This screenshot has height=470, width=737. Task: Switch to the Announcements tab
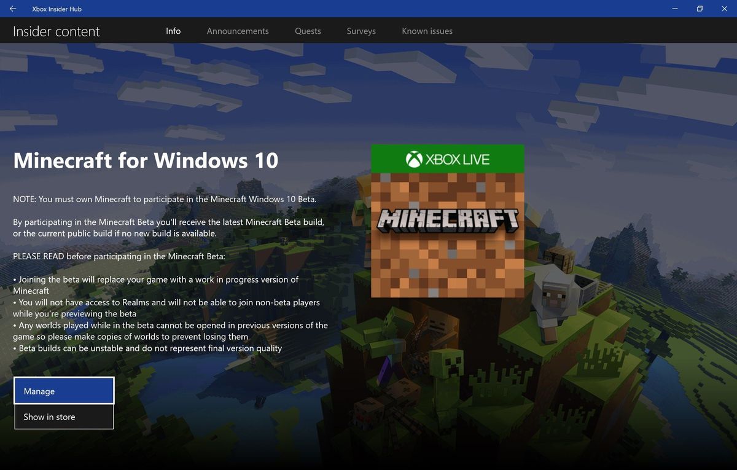click(x=238, y=31)
